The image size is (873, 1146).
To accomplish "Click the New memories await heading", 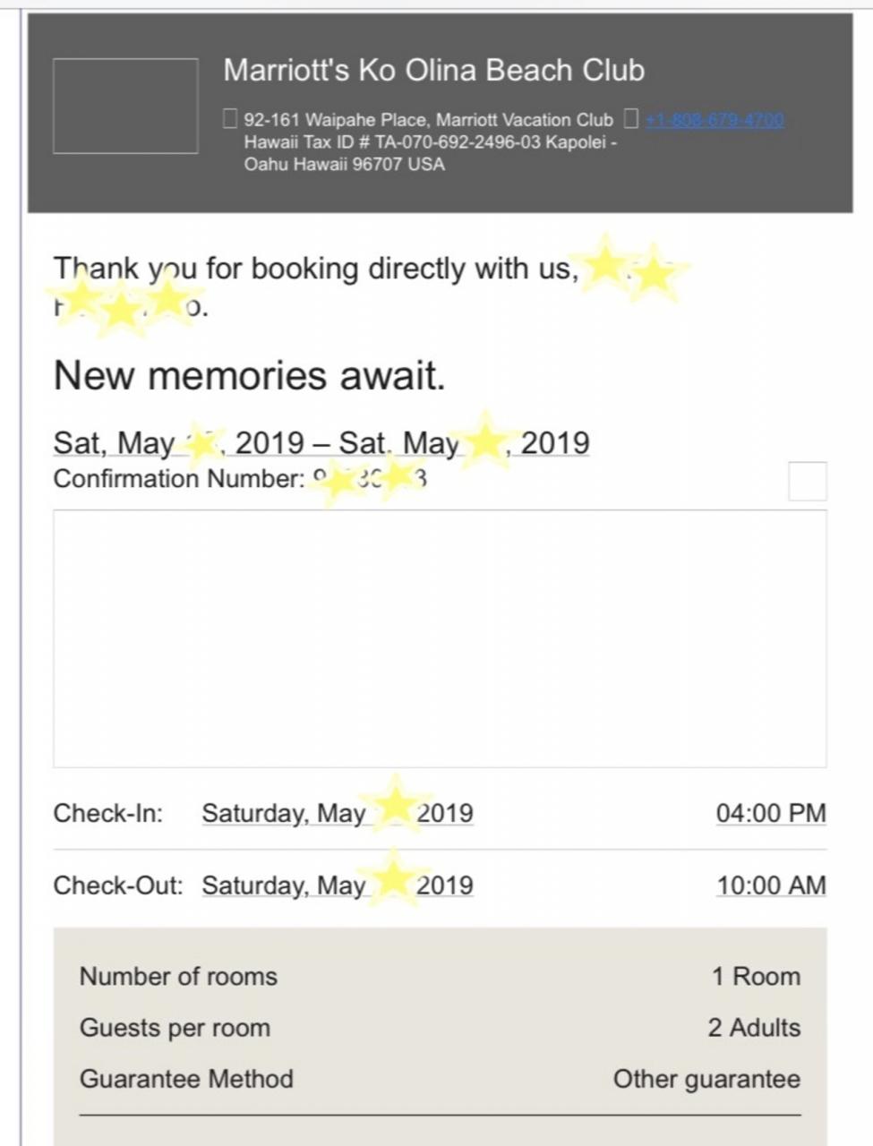I will [250, 375].
